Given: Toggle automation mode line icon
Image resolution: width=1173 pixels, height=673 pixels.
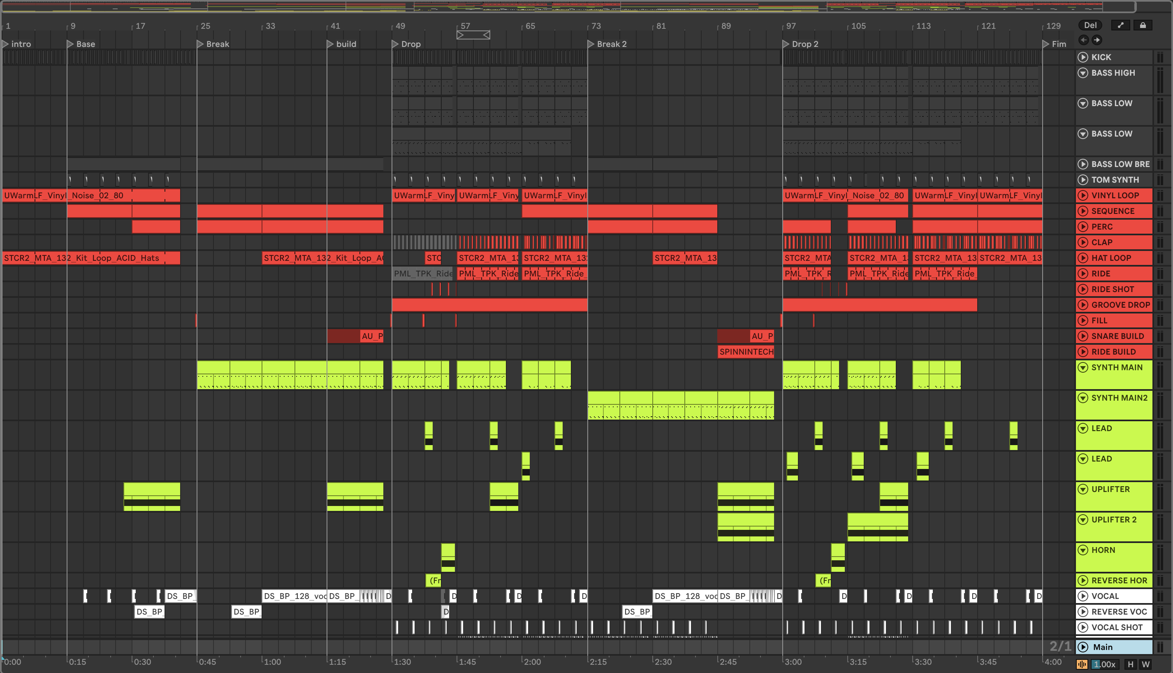Looking at the screenshot, I should [x=1120, y=26].
